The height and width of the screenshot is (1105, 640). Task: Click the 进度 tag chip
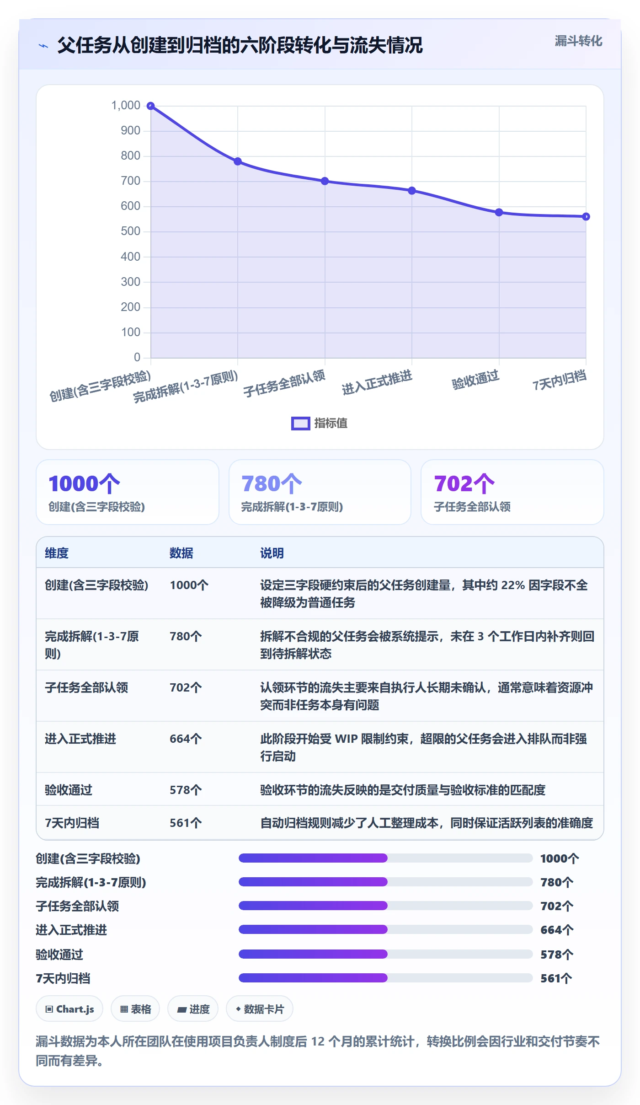[x=193, y=1008]
